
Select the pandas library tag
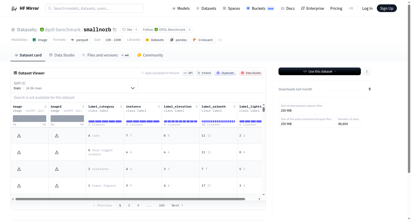point(179,40)
